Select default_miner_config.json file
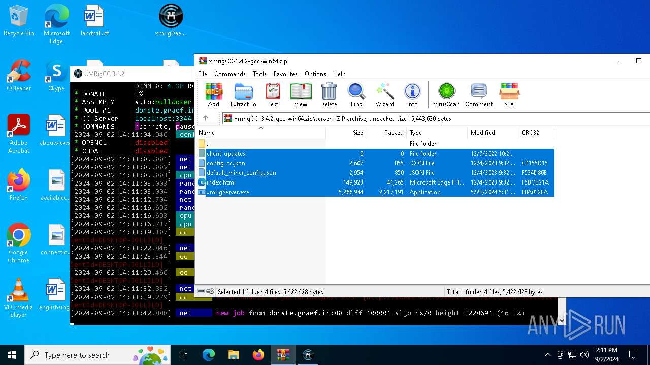 (375, 173)
